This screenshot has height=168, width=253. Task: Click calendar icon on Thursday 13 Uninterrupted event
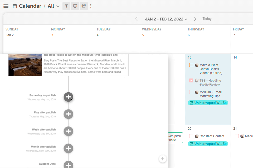point(191,103)
